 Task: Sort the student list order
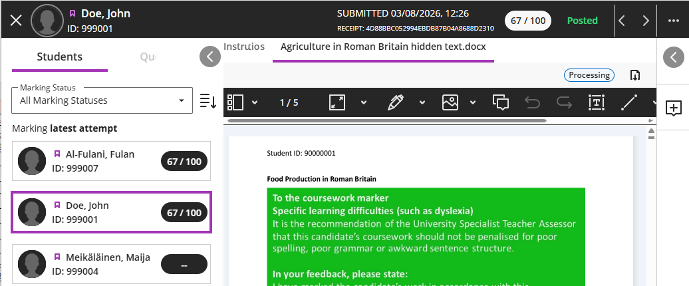click(208, 100)
